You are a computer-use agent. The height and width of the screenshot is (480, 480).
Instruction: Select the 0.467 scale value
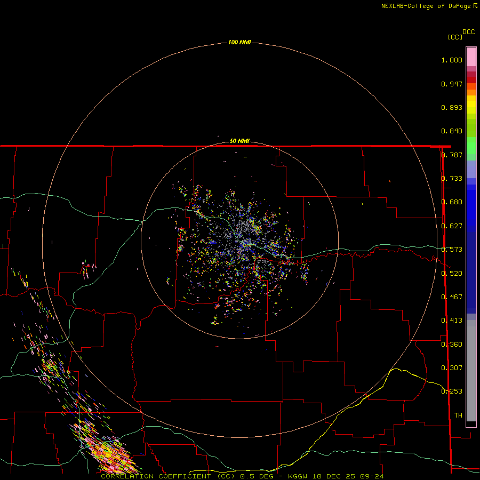tap(452, 297)
